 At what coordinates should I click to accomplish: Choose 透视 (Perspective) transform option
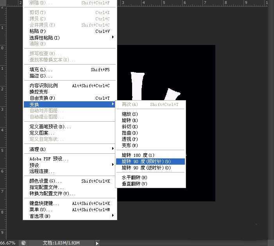pos(130,139)
